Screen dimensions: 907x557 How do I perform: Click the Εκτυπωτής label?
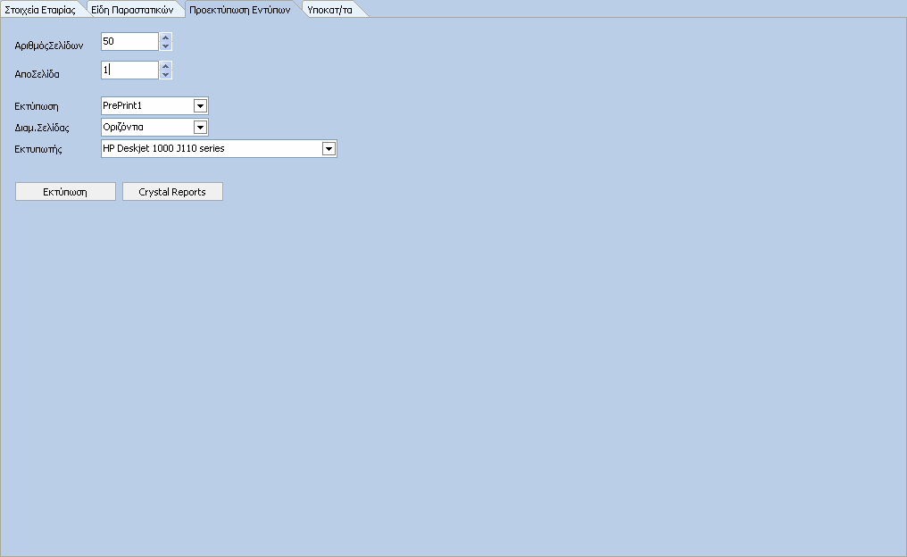click(38, 149)
